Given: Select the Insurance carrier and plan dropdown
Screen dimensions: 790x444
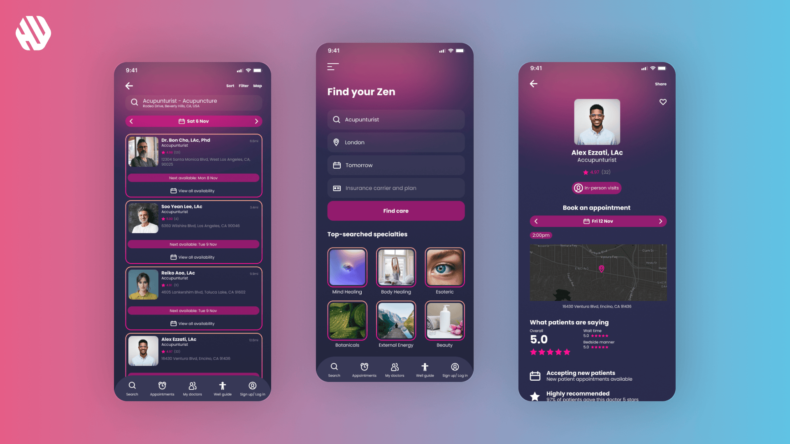Looking at the screenshot, I should (395, 187).
